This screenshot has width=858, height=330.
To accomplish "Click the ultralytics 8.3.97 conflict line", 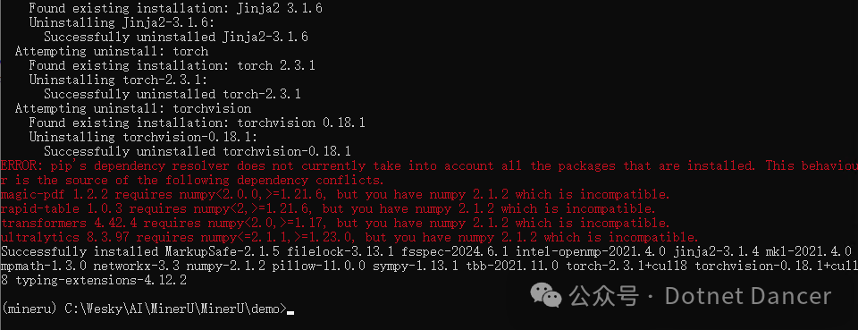I will point(349,237).
